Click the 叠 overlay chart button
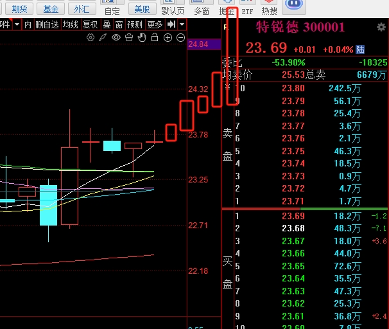389x329 pixels. (107, 24)
